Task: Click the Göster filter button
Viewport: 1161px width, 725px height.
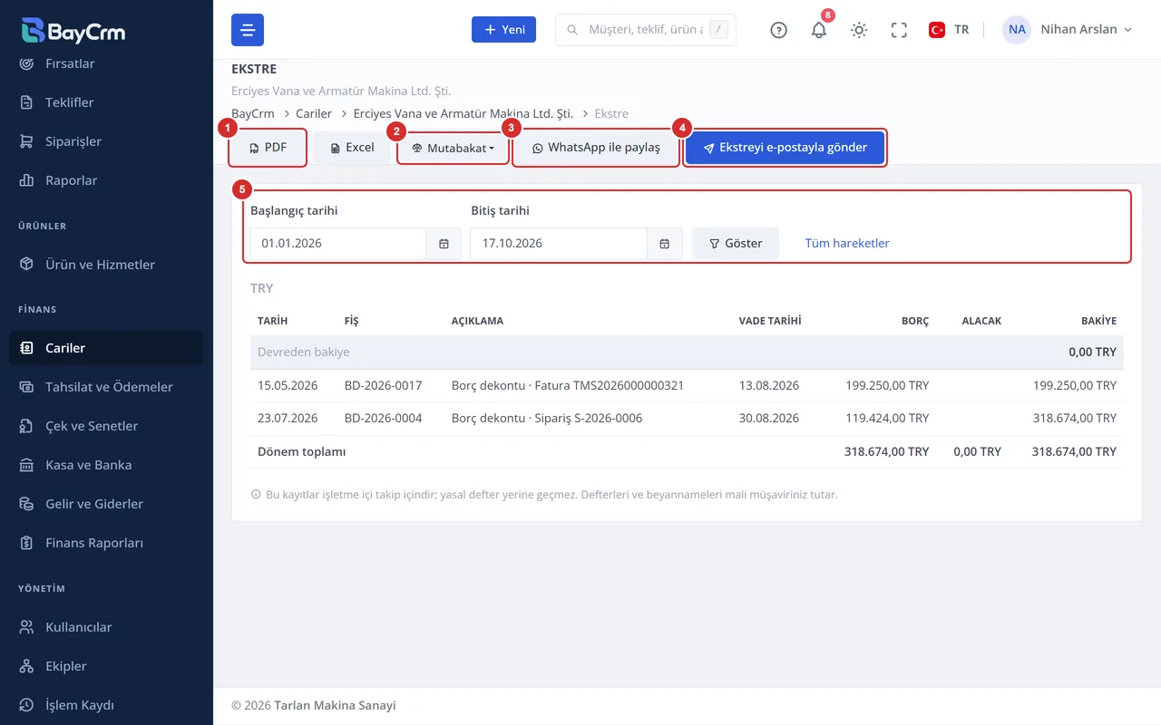Action: point(736,244)
